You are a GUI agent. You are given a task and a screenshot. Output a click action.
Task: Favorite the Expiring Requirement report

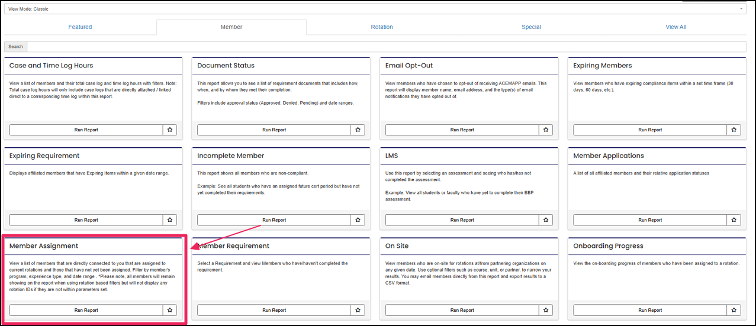(170, 220)
